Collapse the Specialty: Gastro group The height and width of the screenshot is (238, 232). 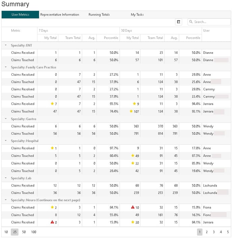pos(6,119)
